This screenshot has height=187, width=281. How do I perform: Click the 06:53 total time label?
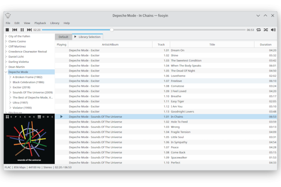click(250, 30)
